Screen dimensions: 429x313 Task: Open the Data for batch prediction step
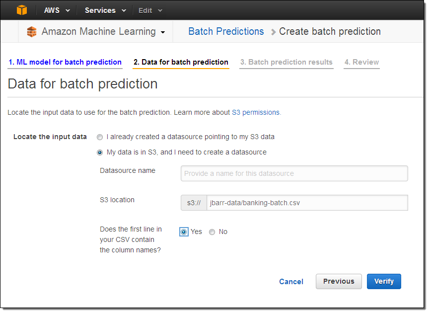point(181,62)
